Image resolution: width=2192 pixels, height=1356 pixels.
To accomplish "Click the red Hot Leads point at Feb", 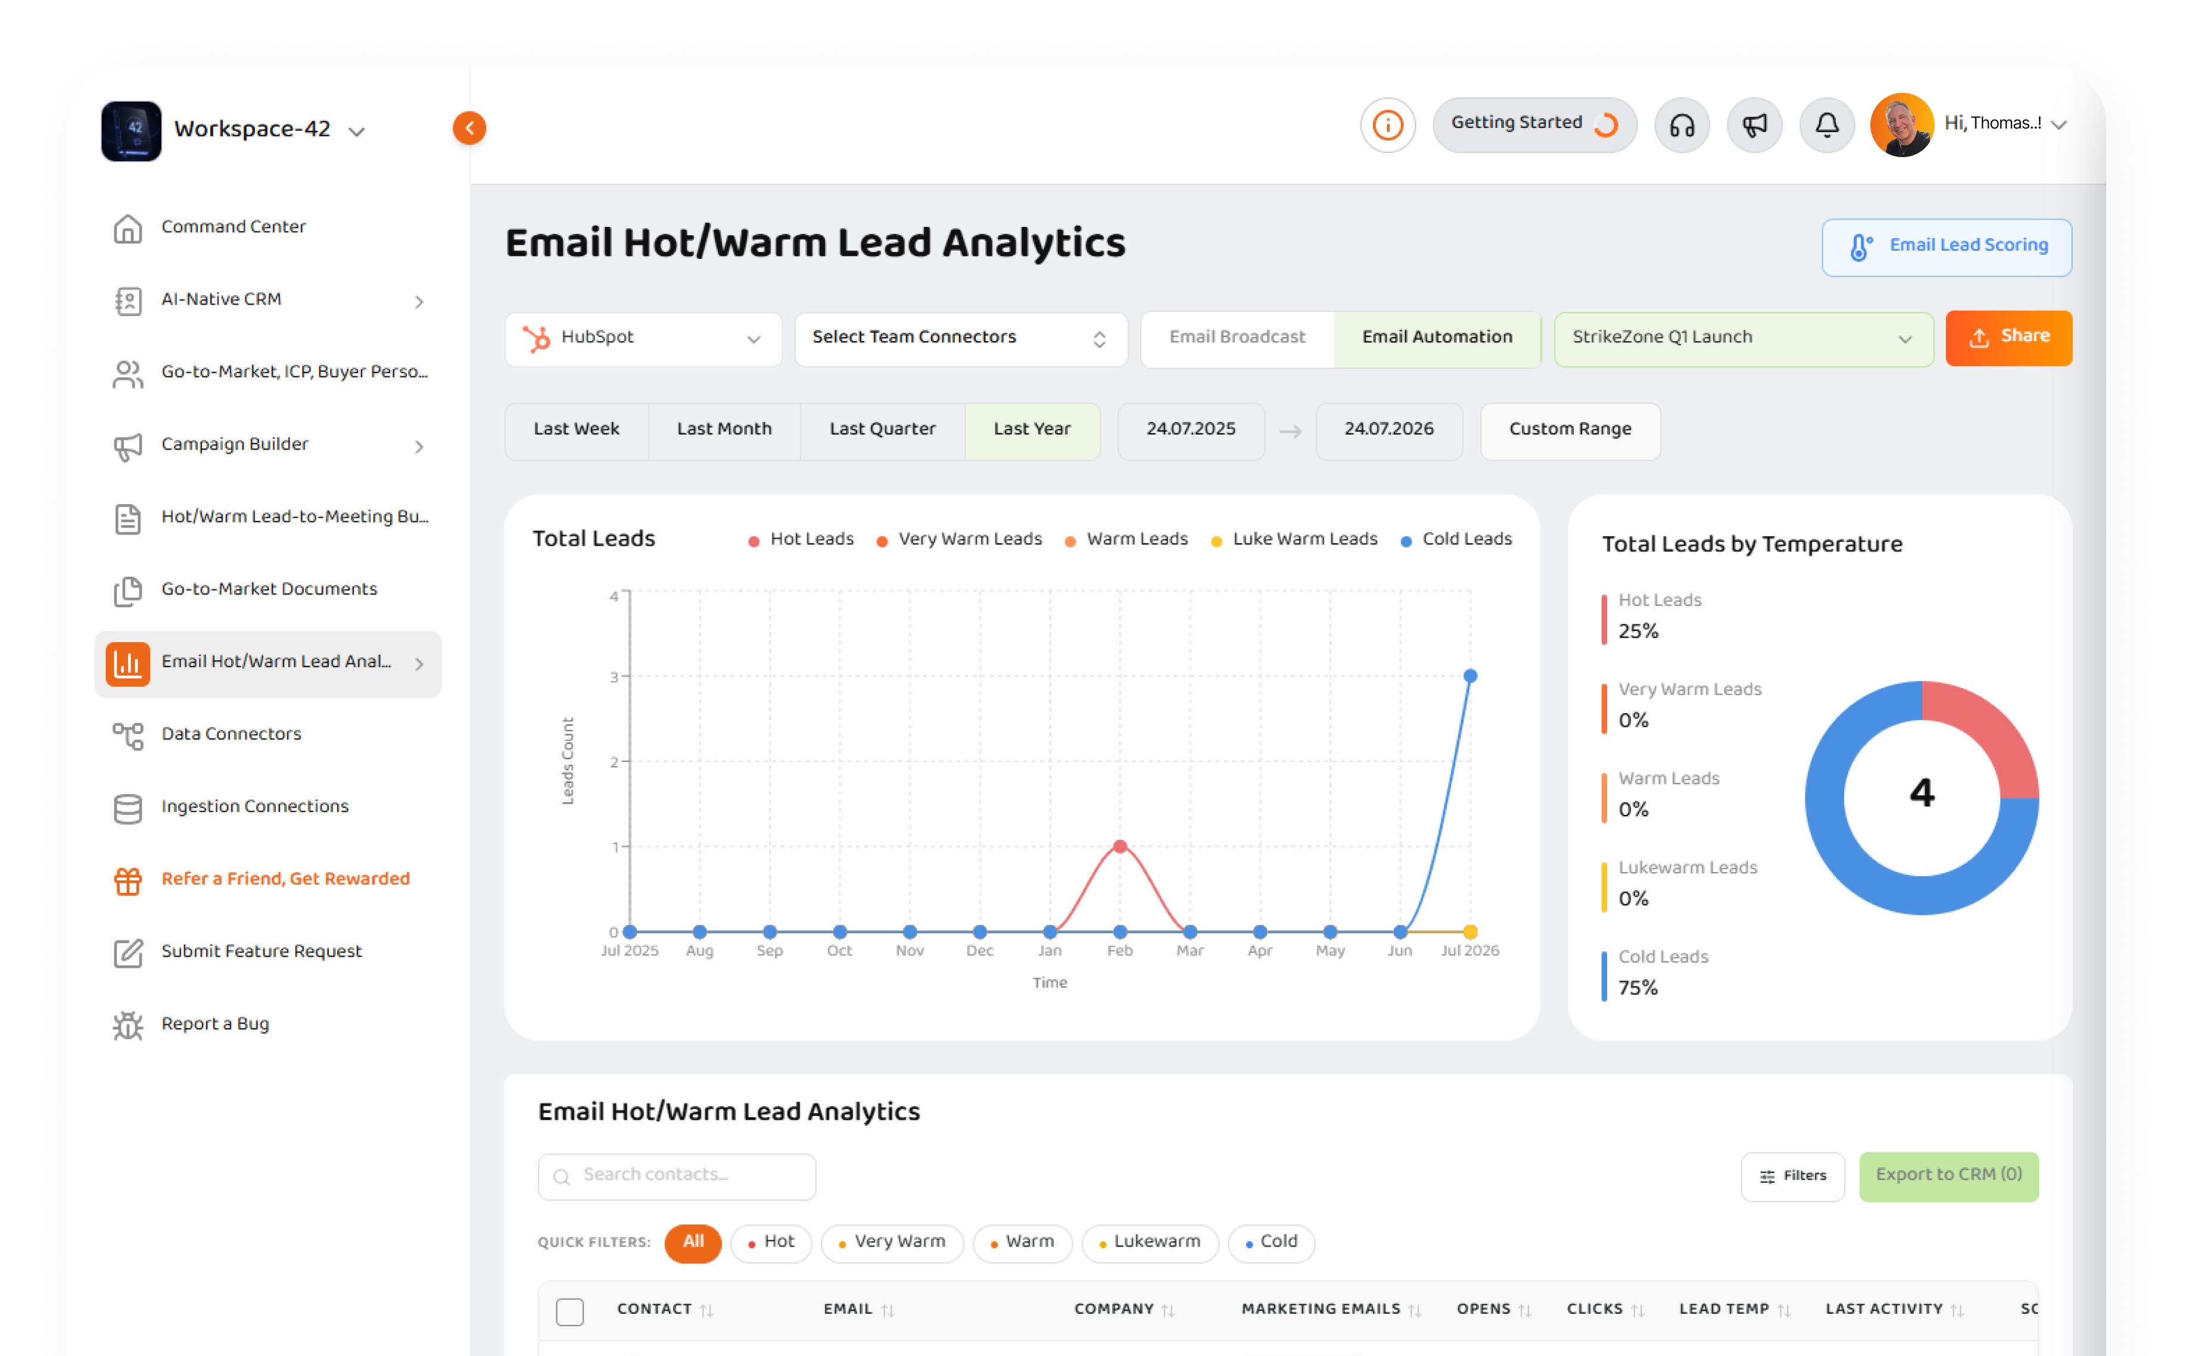I will pyautogui.click(x=1120, y=846).
